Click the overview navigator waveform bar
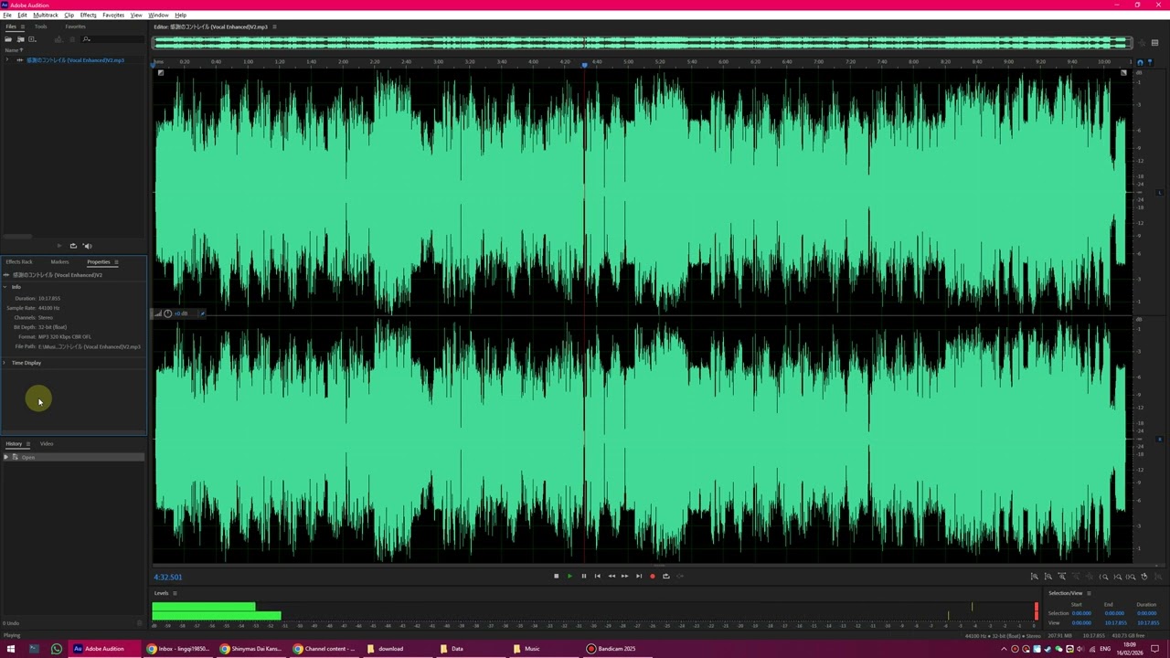 (x=643, y=43)
